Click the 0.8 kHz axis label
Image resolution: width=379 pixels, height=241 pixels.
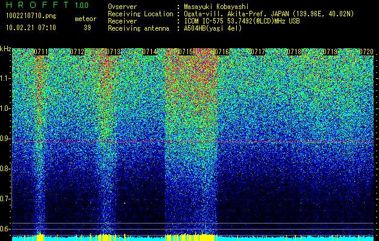click(5, 169)
